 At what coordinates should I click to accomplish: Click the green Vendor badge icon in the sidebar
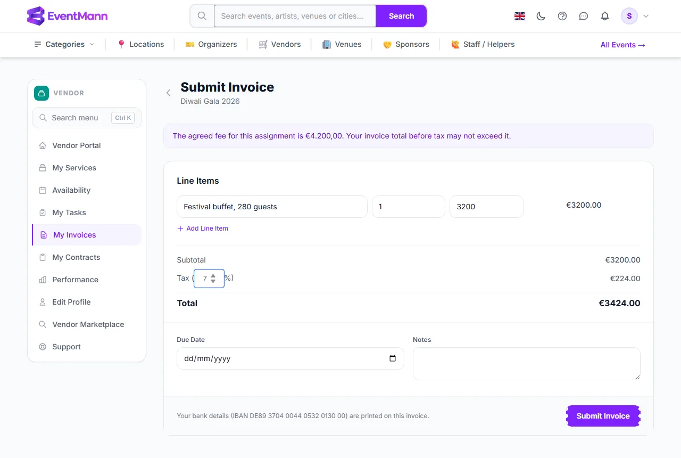click(x=41, y=93)
